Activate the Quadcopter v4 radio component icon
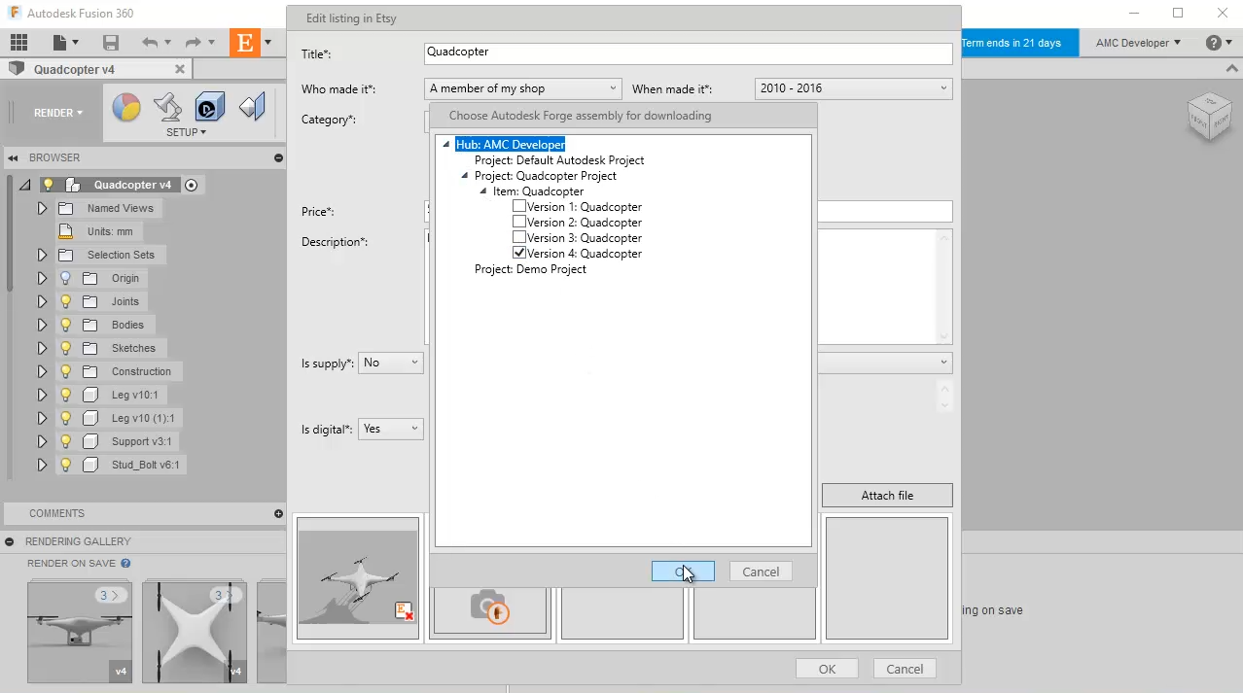The image size is (1243, 693). point(192,185)
